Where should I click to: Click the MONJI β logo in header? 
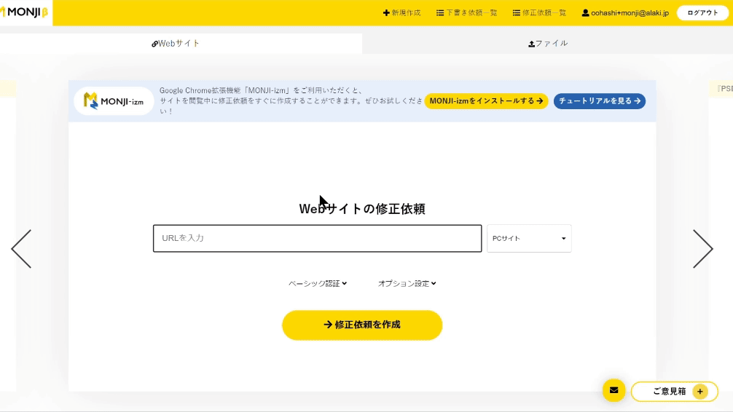[x=26, y=12]
